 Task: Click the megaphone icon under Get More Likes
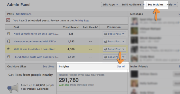pos(13,88)
